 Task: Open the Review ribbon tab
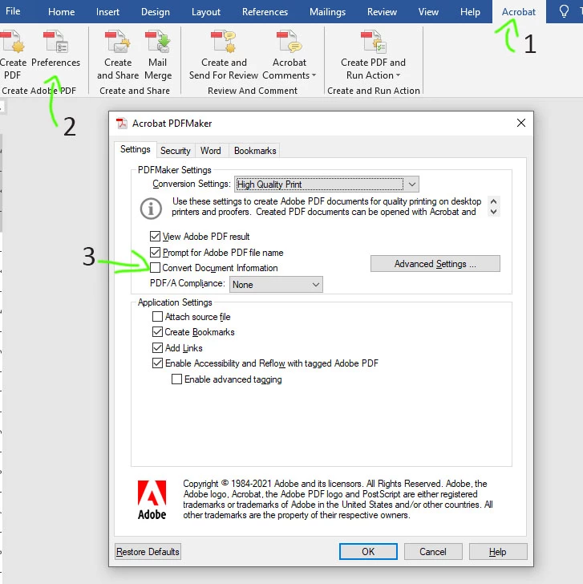click(382, 12)
